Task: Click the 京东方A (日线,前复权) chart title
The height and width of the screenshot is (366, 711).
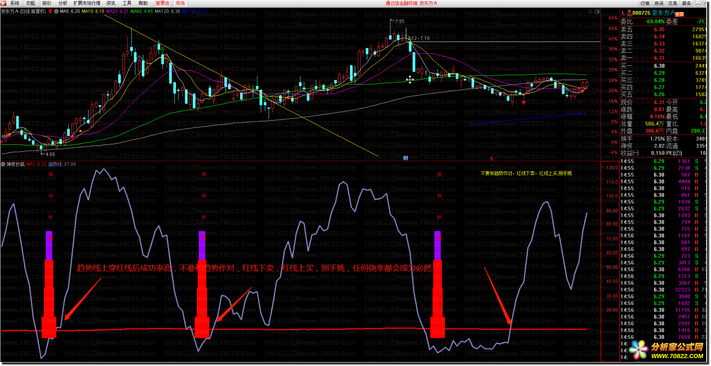Action: point(23,11)
